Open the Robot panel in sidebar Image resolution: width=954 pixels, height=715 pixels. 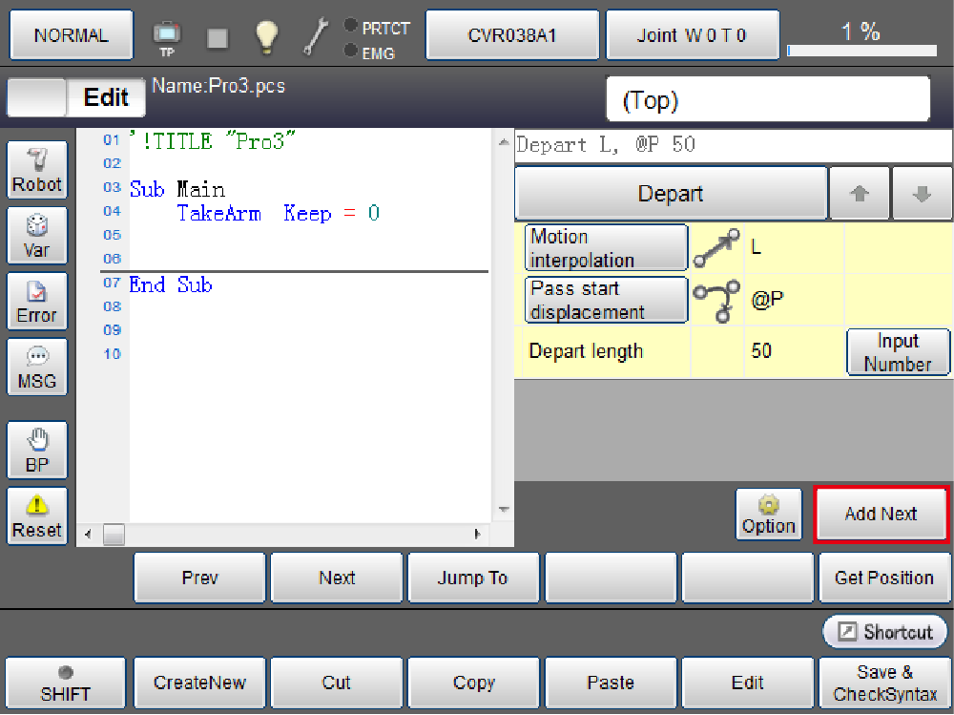pos(37,170)
